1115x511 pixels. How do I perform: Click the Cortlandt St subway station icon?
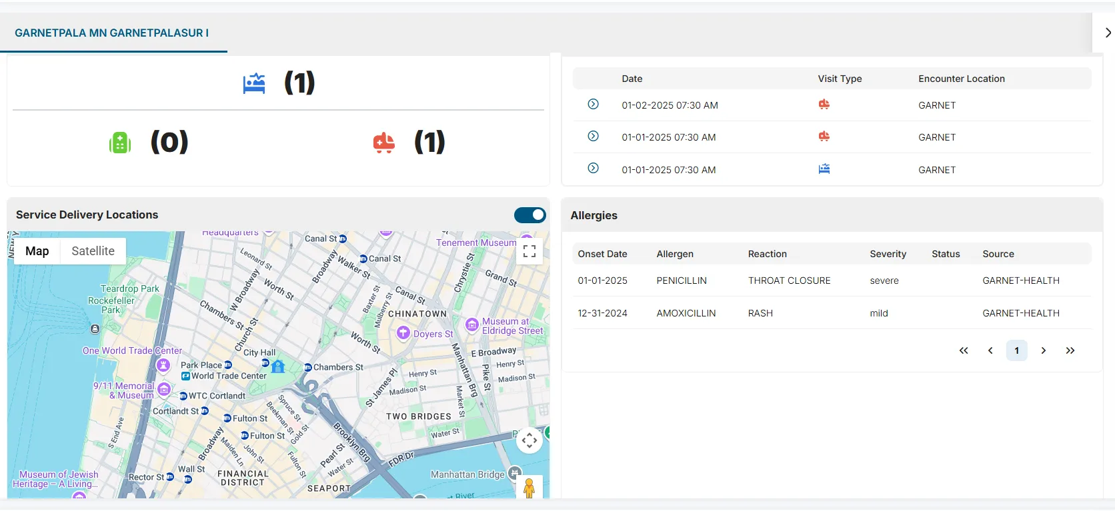205,411
